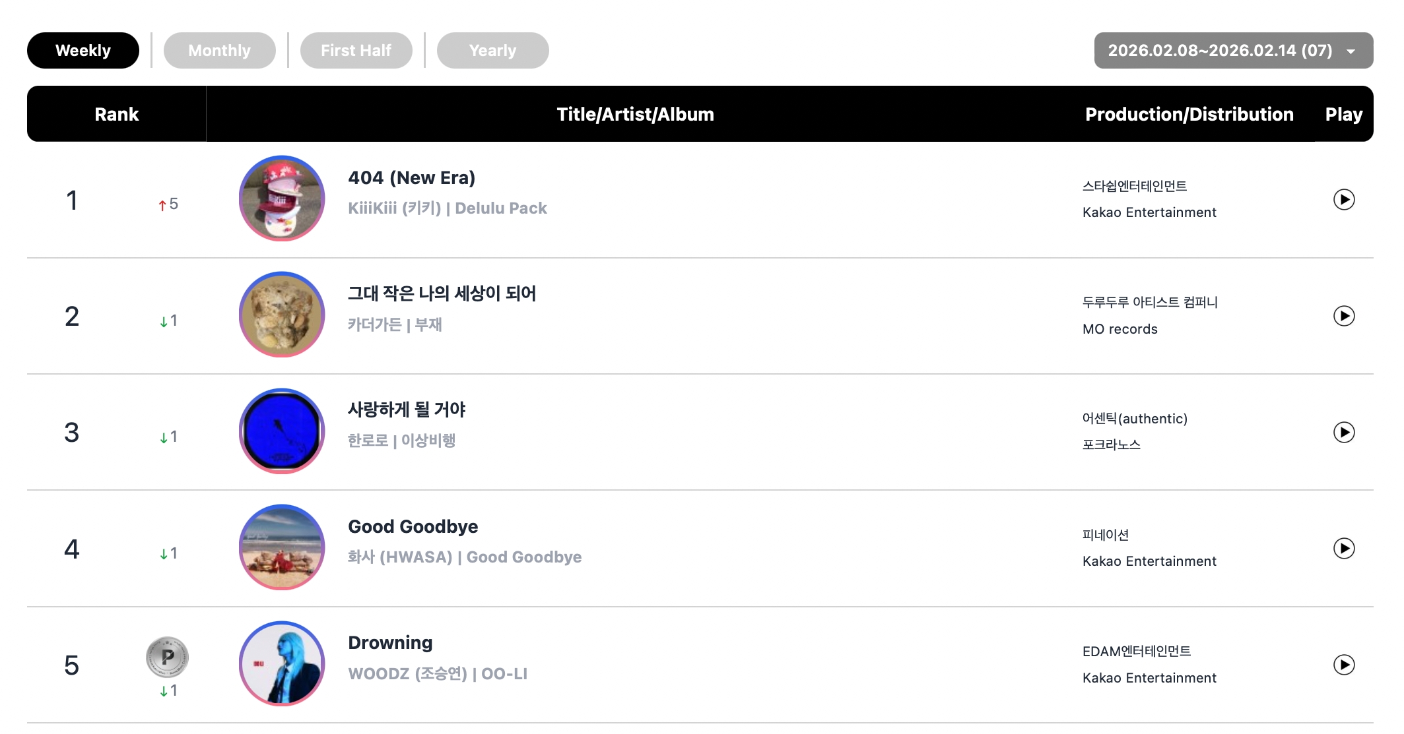Play the song 404 (New Era)
The height and width of the screenshot is (734, 1404).
pos(1343,199)
